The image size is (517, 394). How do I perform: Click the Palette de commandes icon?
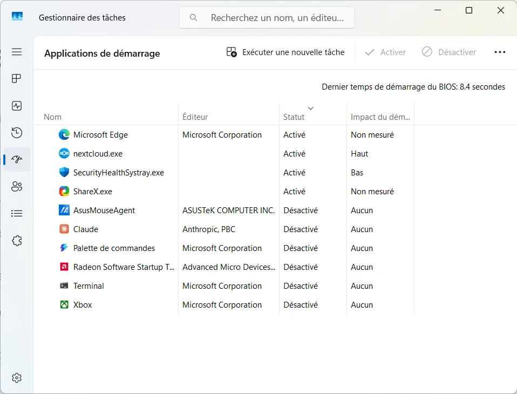click(x=64, y=248)
